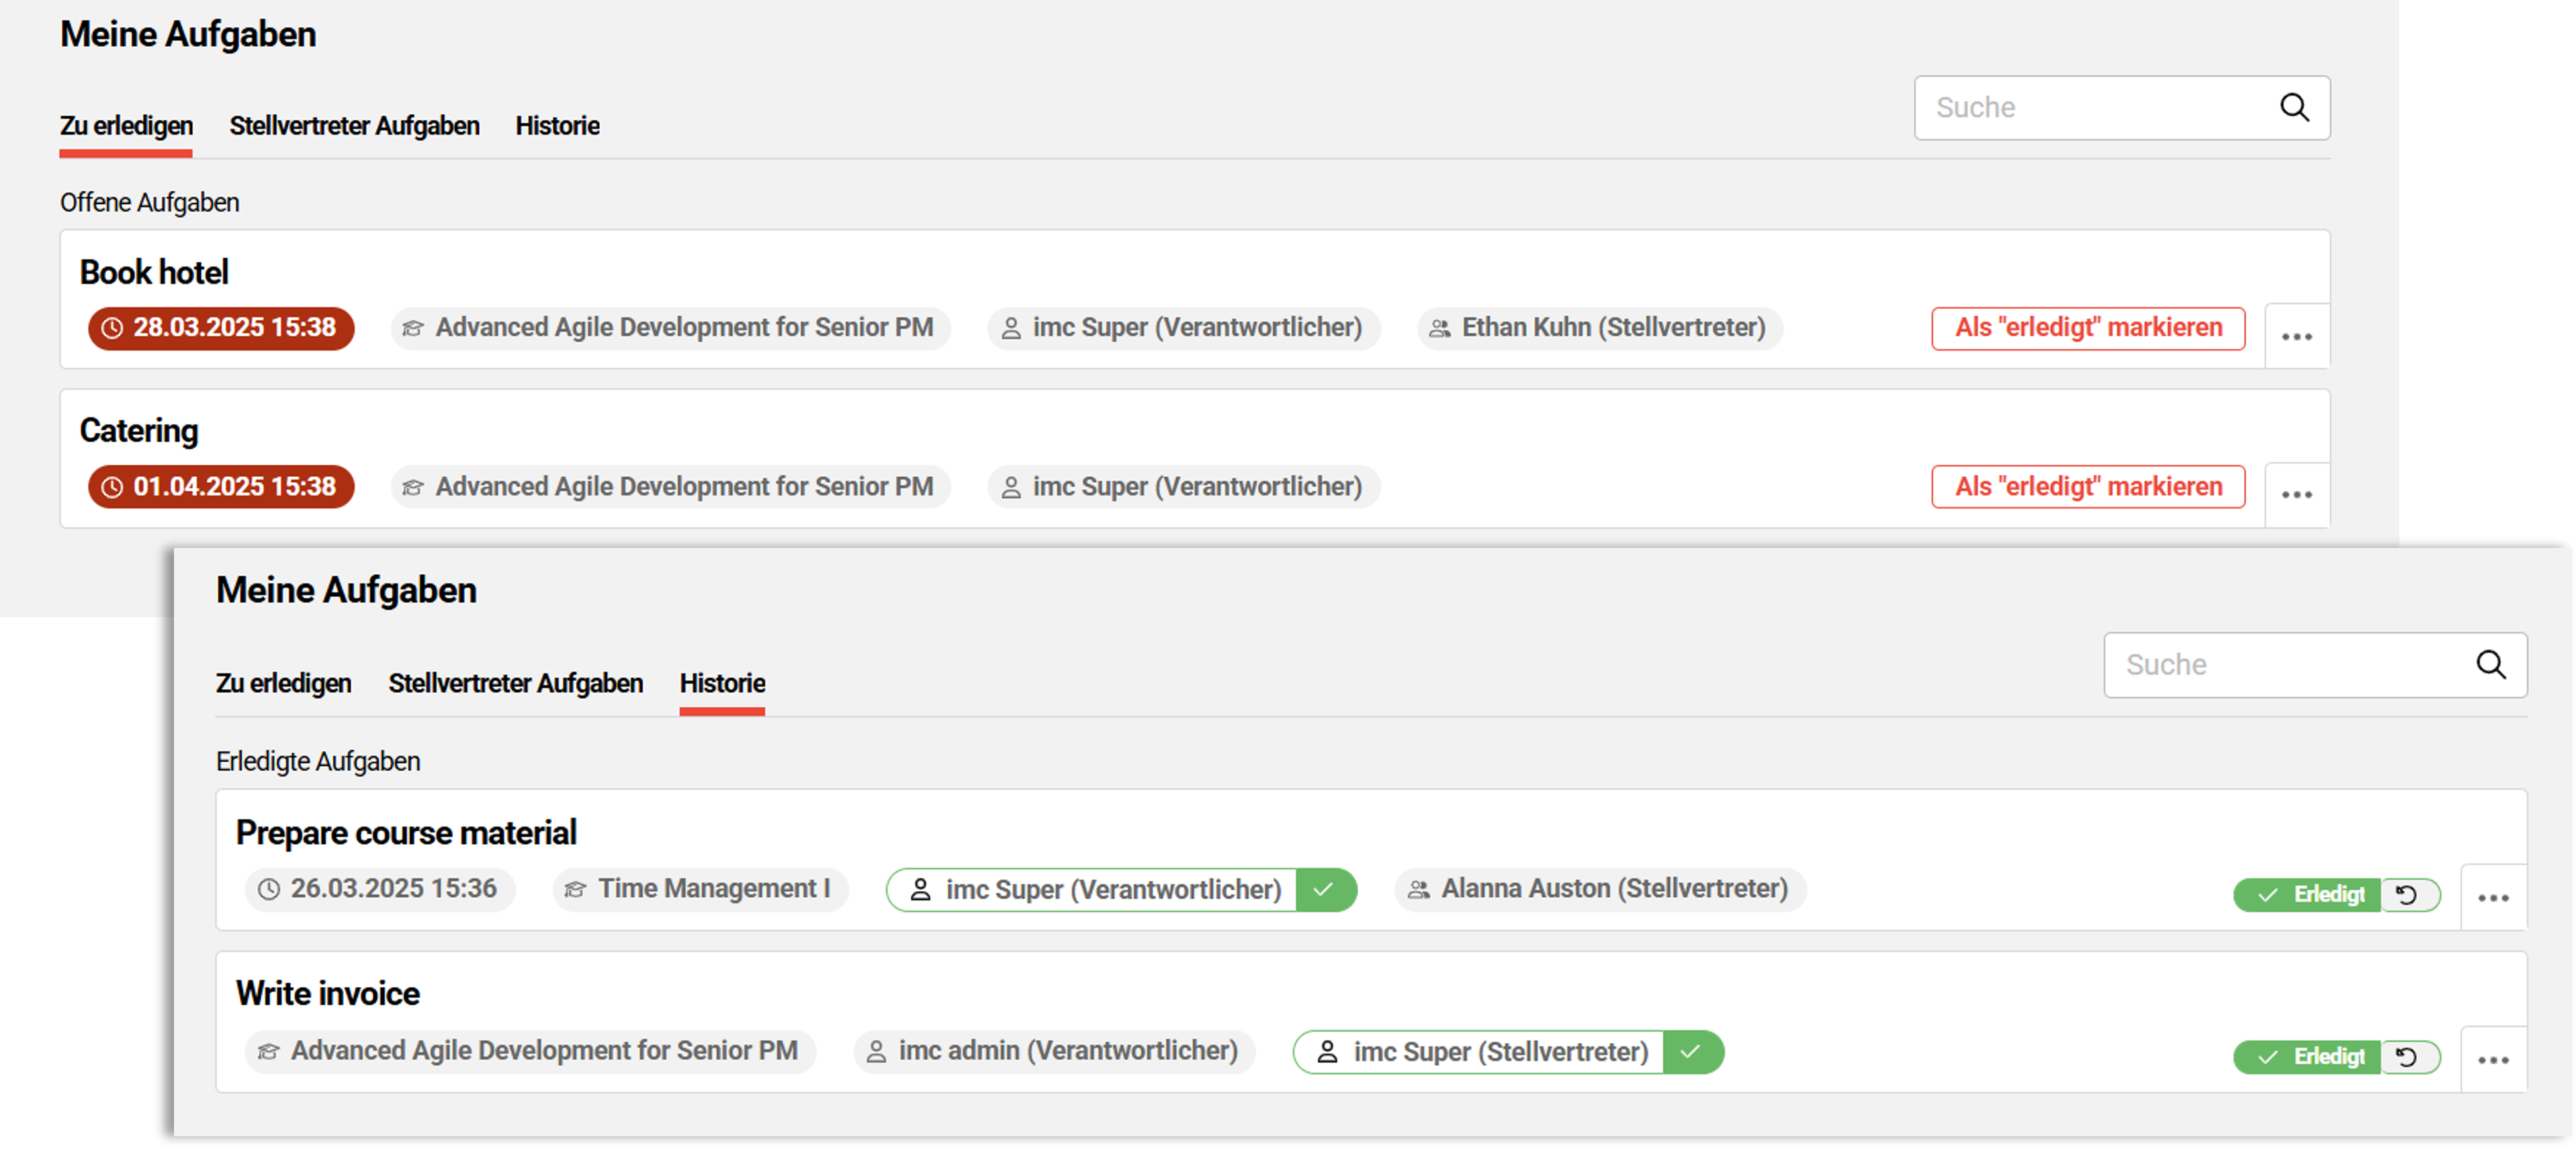Toggle the Erledigt status on Write invoice
This screenshot has height=1149, width=2576.
point(2306,1058)
